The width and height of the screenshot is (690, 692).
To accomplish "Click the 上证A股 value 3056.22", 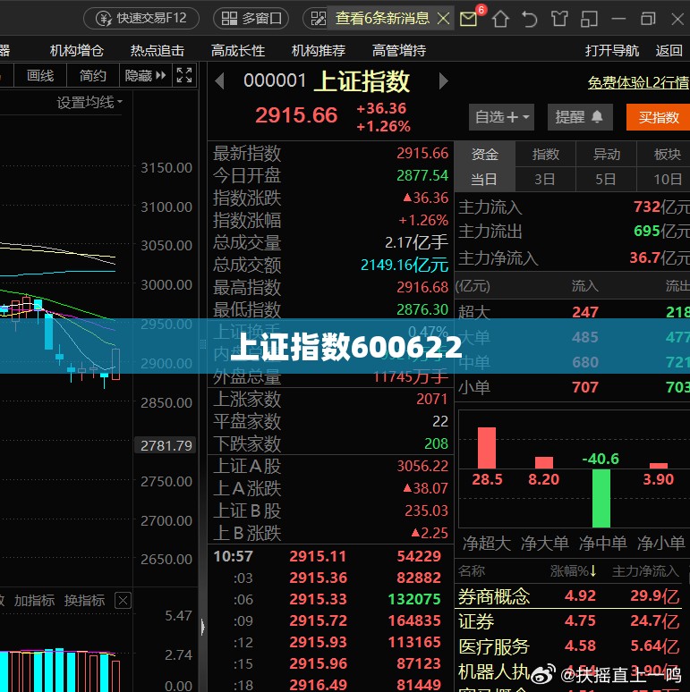I will click(422, 466).
